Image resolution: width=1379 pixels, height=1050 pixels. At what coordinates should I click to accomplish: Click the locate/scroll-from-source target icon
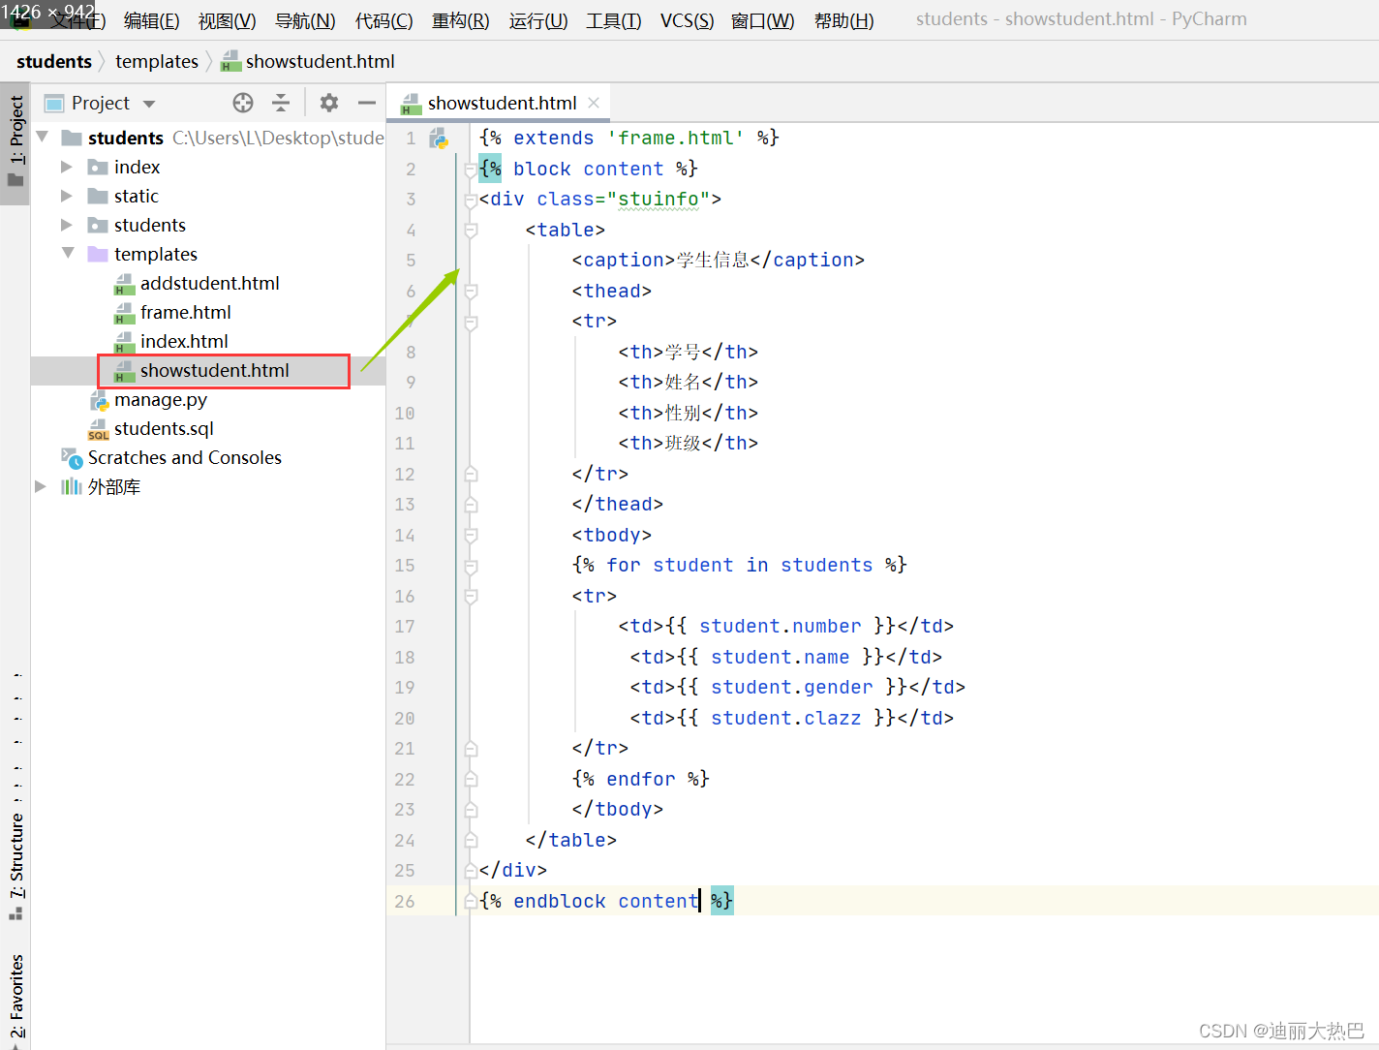coord(243,103)
